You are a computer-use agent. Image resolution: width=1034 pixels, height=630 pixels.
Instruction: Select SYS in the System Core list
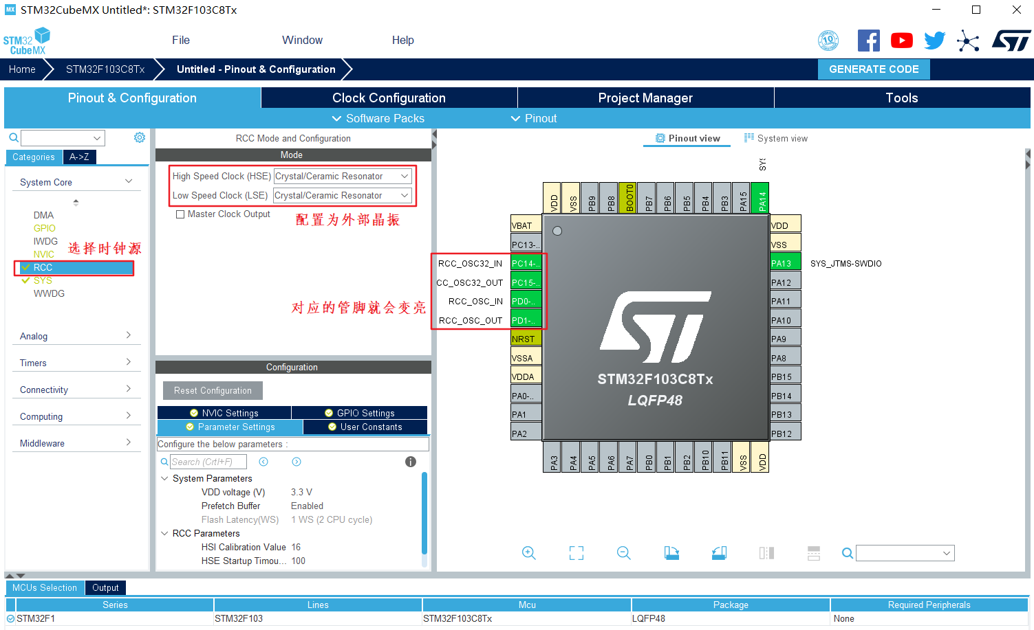43,280
